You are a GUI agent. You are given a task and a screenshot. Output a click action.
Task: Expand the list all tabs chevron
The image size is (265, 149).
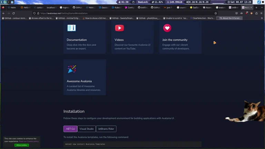(x=262, y=8)
